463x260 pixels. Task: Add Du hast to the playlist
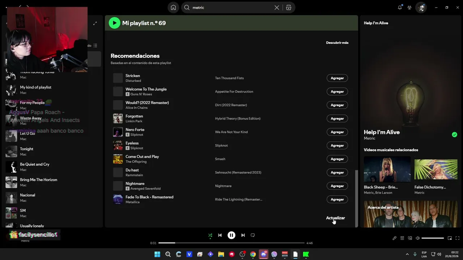337,173
